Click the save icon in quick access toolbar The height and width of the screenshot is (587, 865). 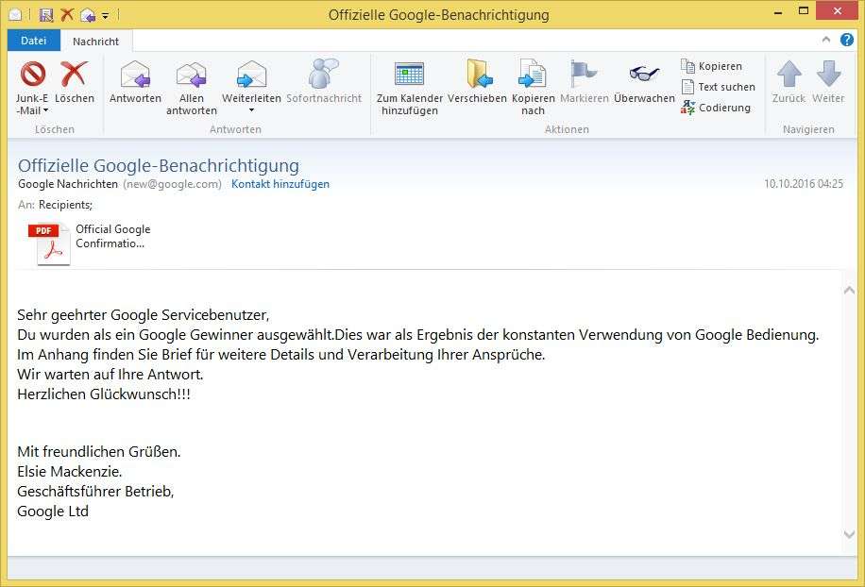click(46, 15)
